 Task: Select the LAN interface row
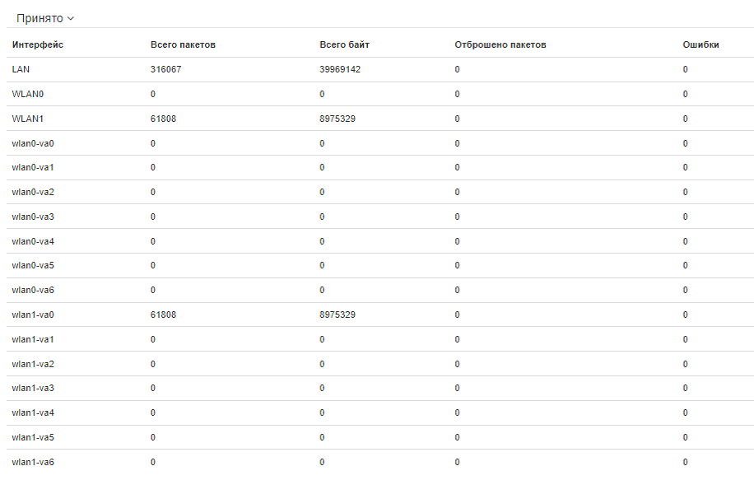pyautogui.click(x=21, y=69)
